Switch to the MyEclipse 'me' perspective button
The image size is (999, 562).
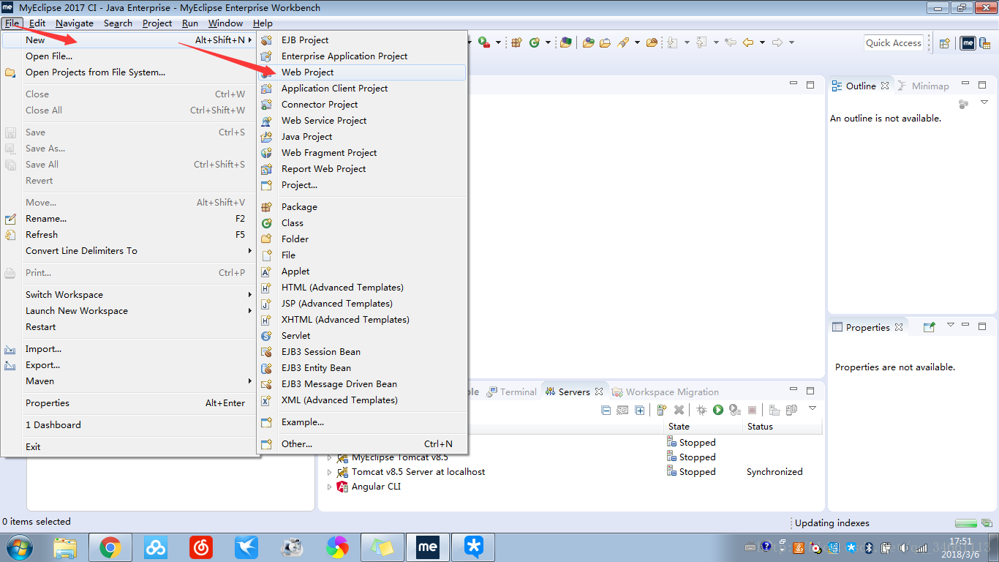tap(968, 43)
